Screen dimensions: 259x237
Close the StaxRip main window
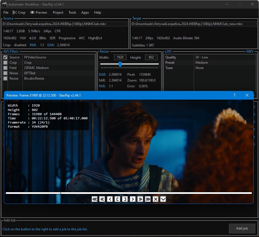(x=252, y=4)
